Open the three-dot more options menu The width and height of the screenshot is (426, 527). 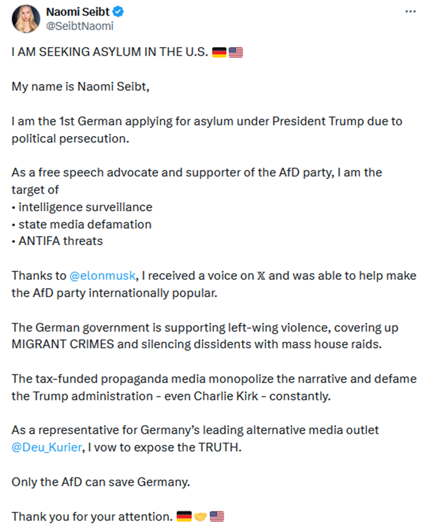click(x=410, y=11)
